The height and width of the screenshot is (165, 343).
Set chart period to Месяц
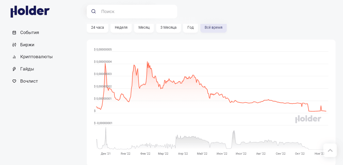click(144, 27)
